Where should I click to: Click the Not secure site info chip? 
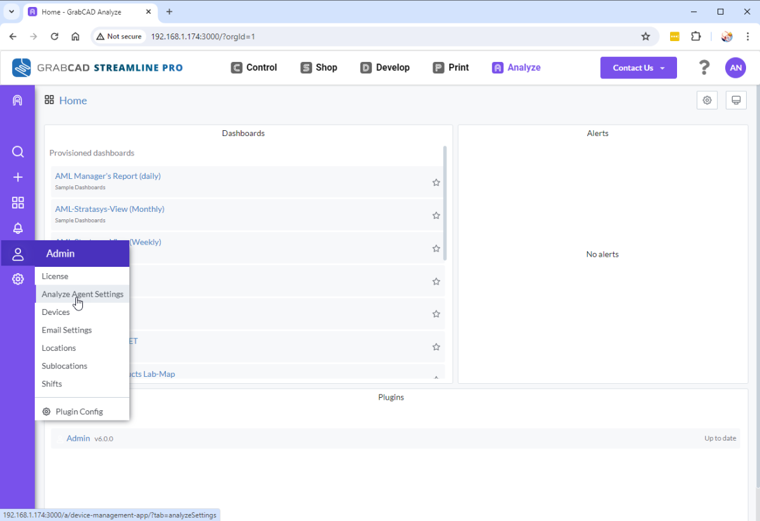pyautogui.click(x=119, y=37)
